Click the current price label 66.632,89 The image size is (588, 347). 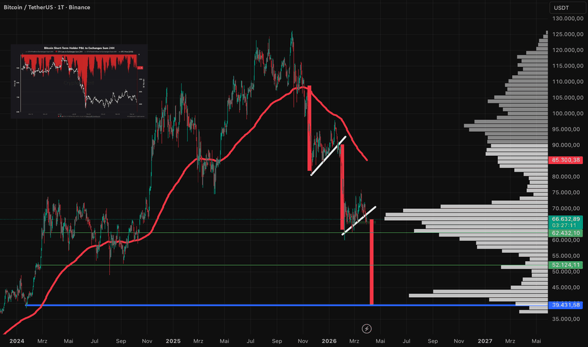(565, 219)
